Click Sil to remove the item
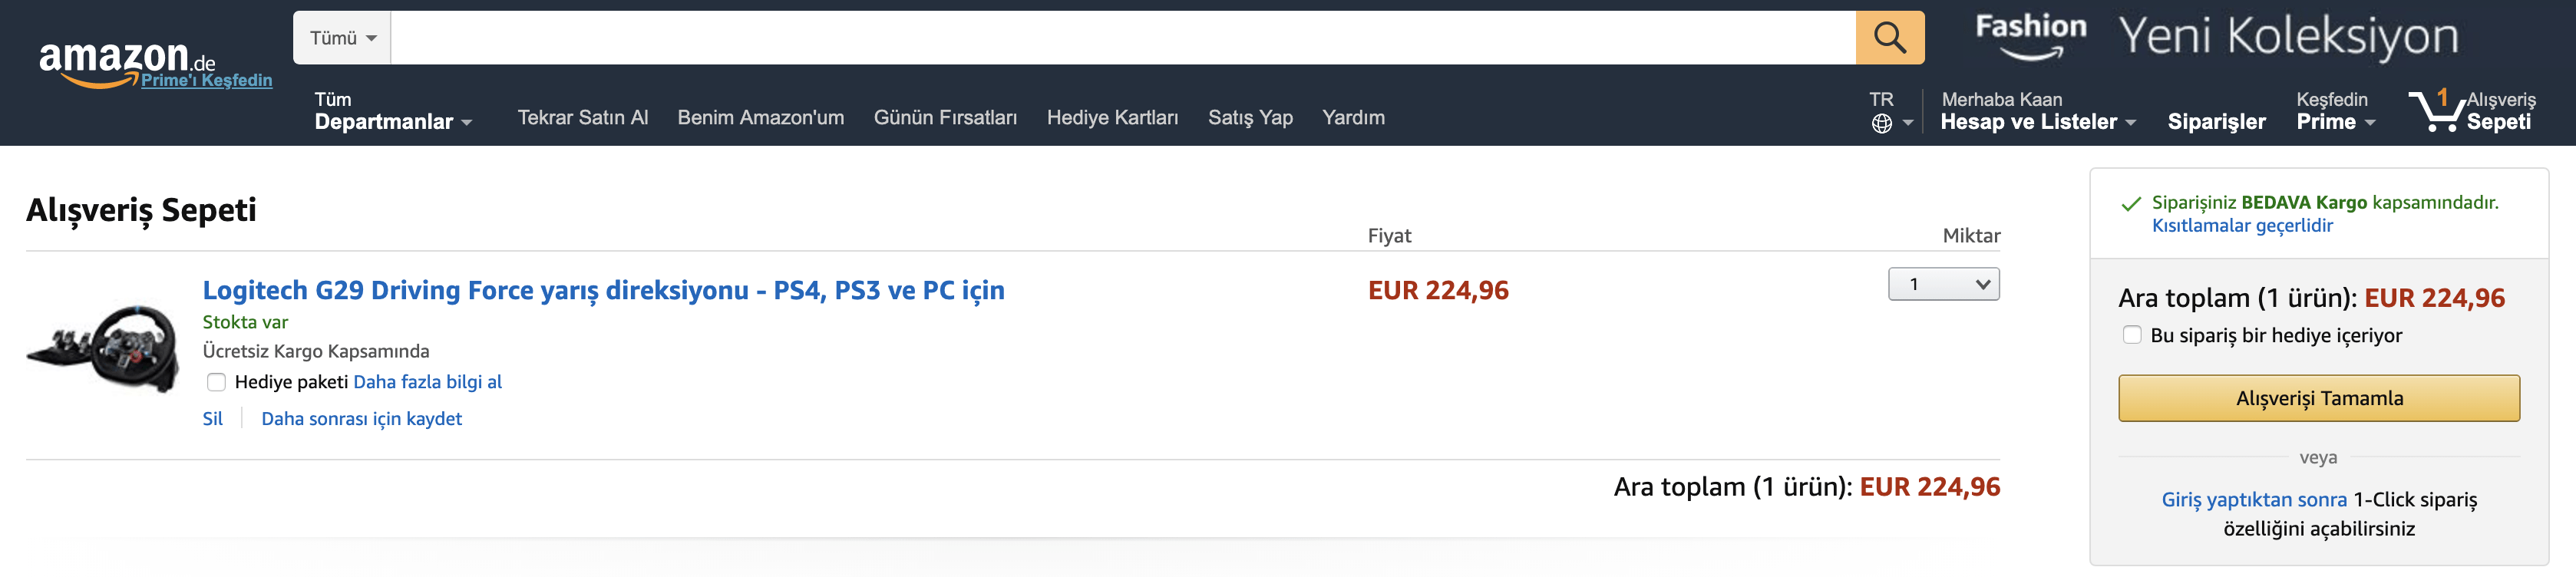This screenshot has width=2576, height=577. pos(212,419)
